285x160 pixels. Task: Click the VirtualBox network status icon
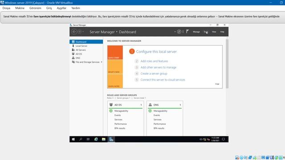pyautogui.click(x=250, y=157)
